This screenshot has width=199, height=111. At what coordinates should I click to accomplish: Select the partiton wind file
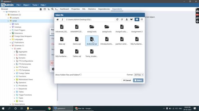pos(122,41)
